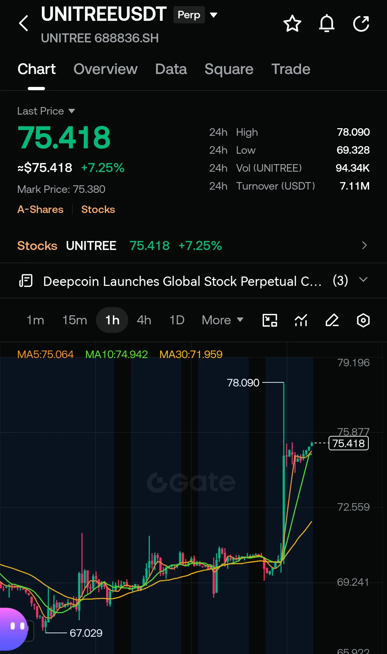Viewport: 387px width, 654px height.
Task: Switch to the Chart tab
Action: point(37,69)
